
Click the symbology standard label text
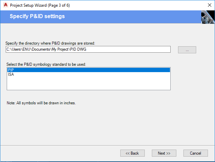point(46,64)
